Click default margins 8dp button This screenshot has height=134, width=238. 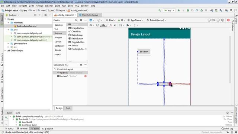[x=103, y=25]
